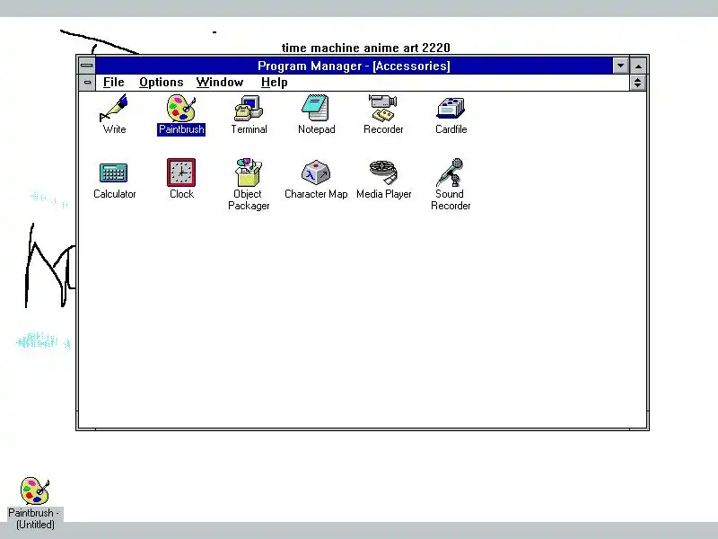Click the "Clock" label text
Image resolution: width=718 pixels, height=539 pixels.
(x=182, y=194)
